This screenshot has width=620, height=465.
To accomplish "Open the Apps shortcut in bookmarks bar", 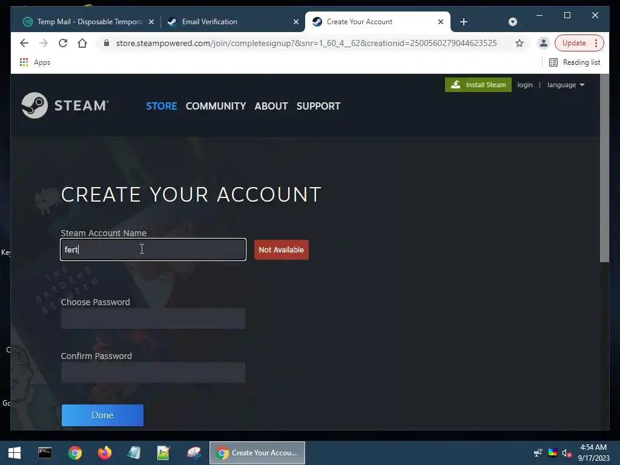I will pos(35,62).
